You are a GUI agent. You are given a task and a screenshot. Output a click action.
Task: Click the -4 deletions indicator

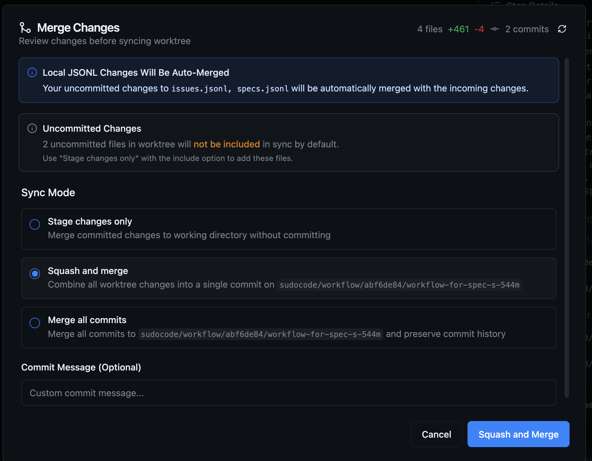click(x=480, y=29)
